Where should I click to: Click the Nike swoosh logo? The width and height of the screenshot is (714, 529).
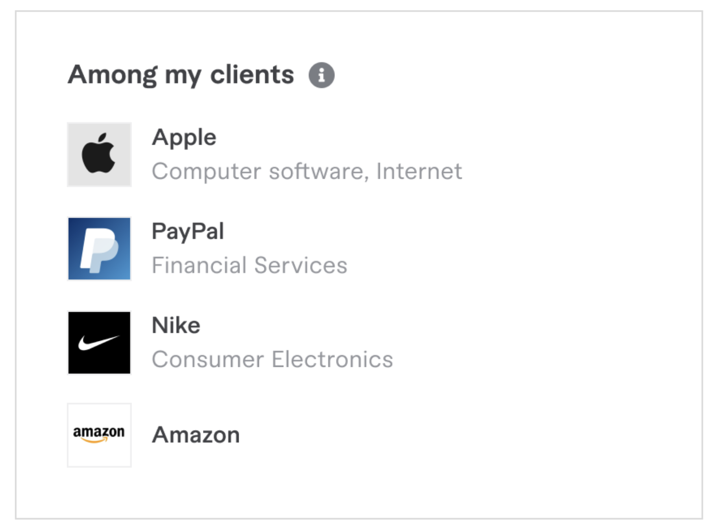[99, 343]
